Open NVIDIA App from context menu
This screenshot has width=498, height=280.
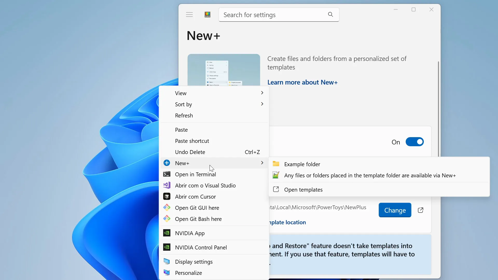tap(214, 233)
